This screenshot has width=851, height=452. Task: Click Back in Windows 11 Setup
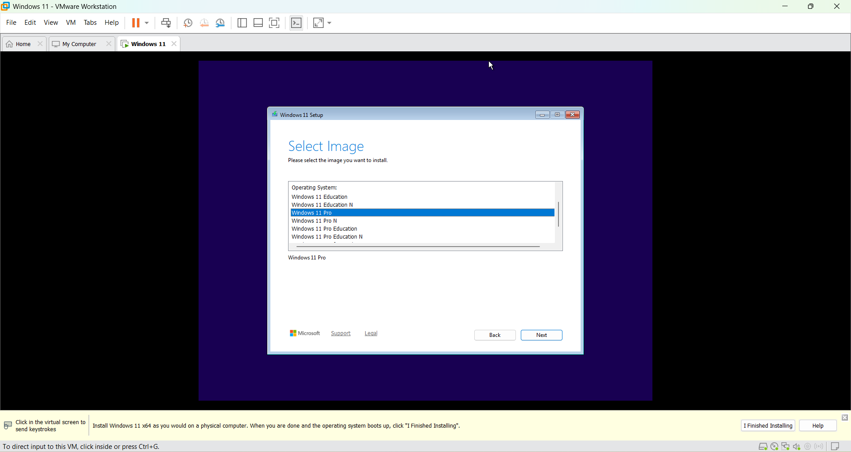point(495,335)
